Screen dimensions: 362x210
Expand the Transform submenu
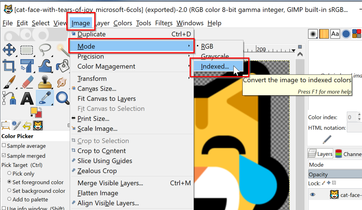tap(132, 79)
